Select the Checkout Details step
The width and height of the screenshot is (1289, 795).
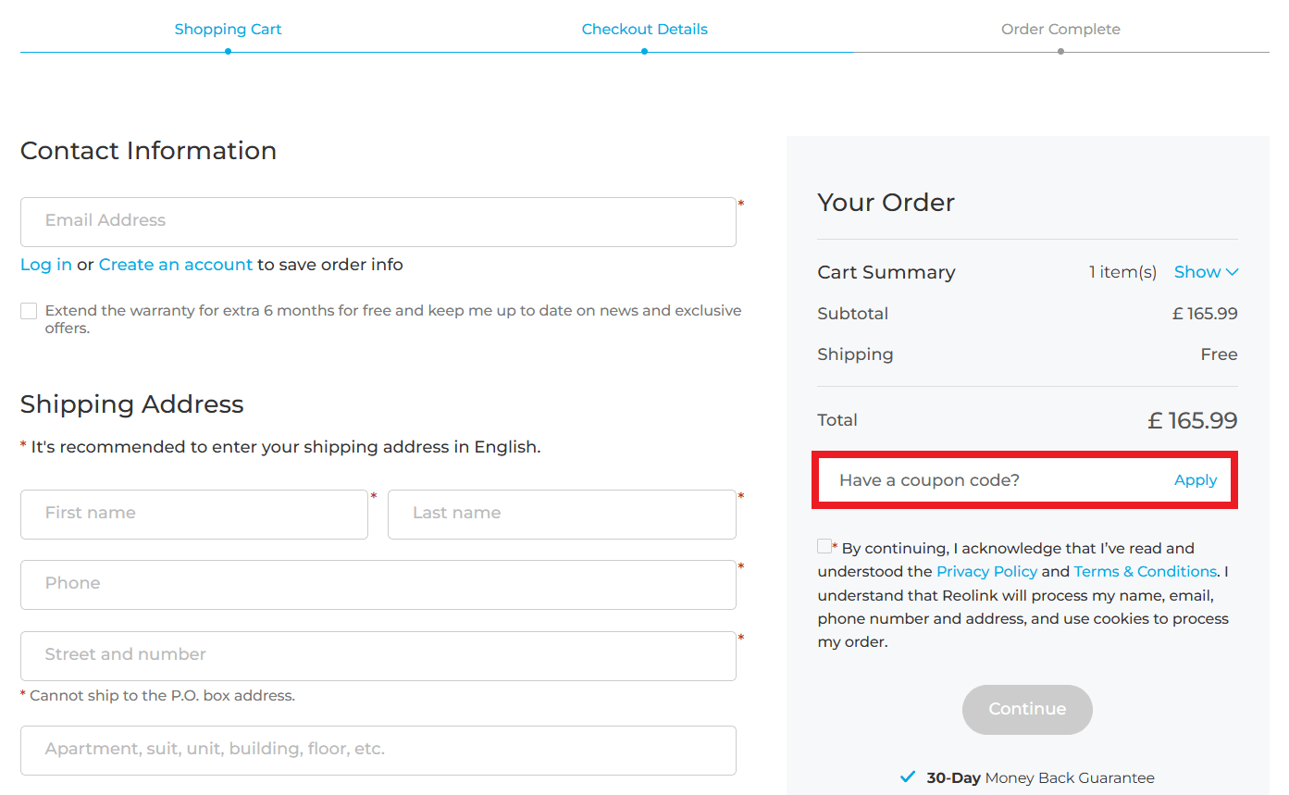[x=644, y=30]
